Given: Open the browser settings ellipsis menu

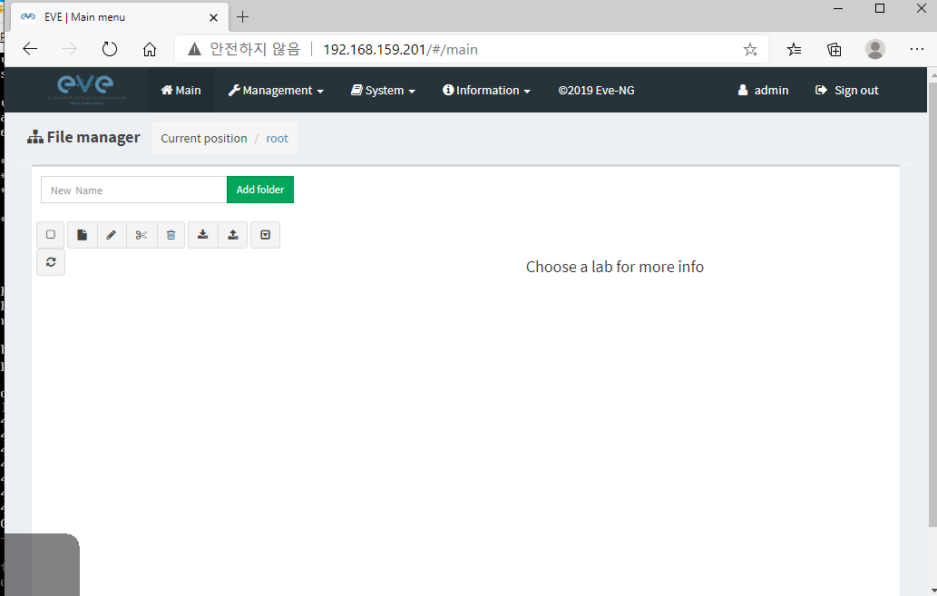Looking at the screenshot, I should (917, 49).
